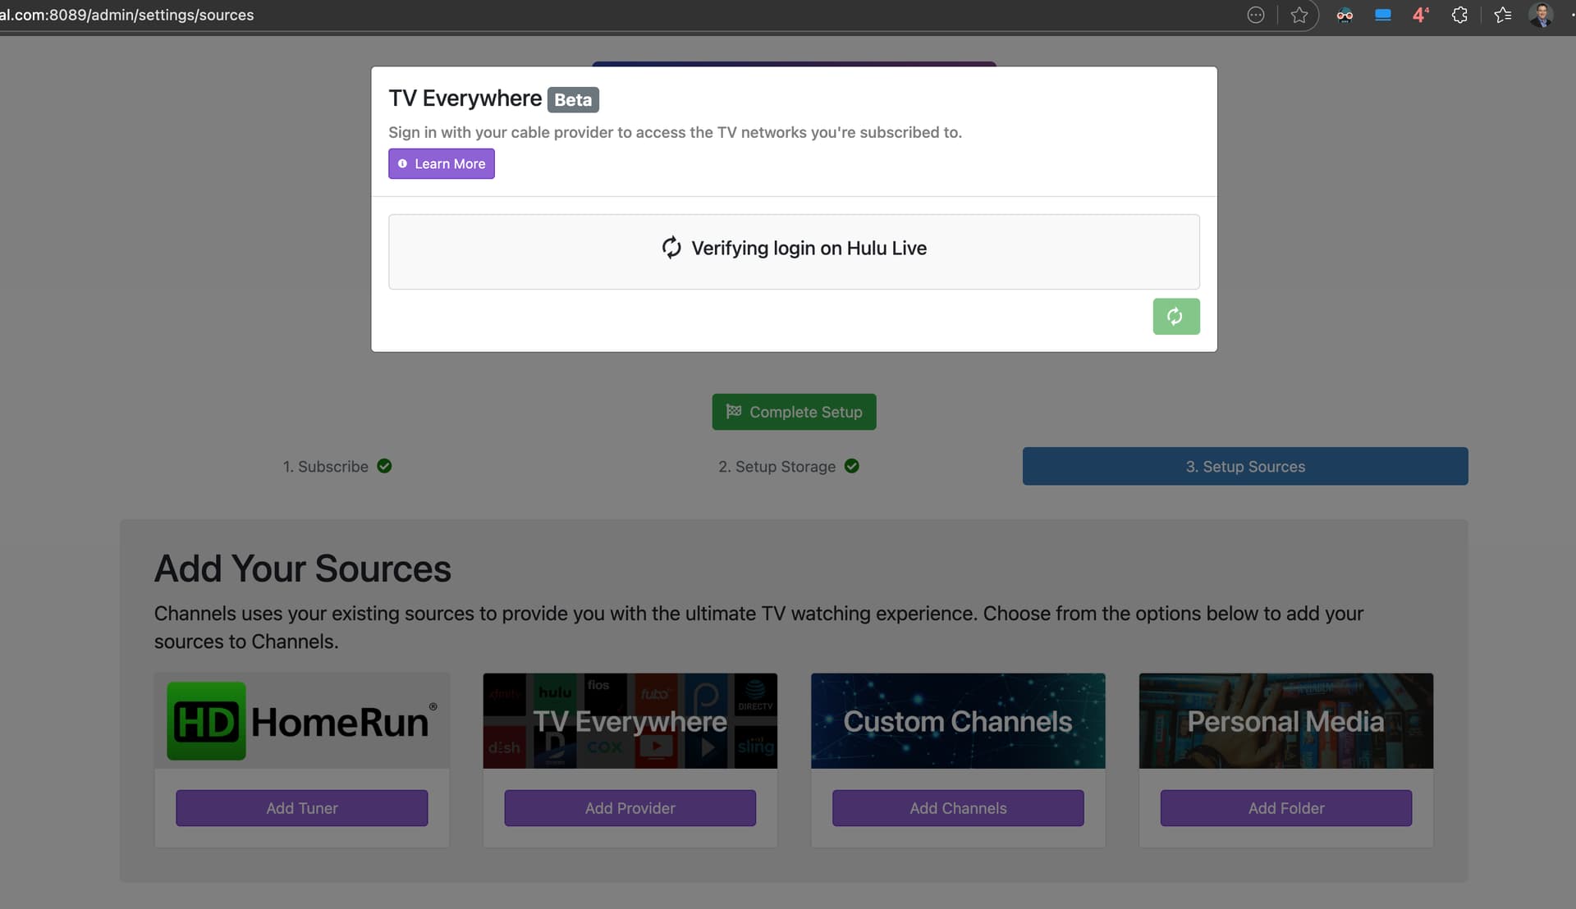Image resolution: width=1576 pixels, height=909 pixels.
Task: Open the 3. Setup Sources step tab
Action: (1244, 466)
